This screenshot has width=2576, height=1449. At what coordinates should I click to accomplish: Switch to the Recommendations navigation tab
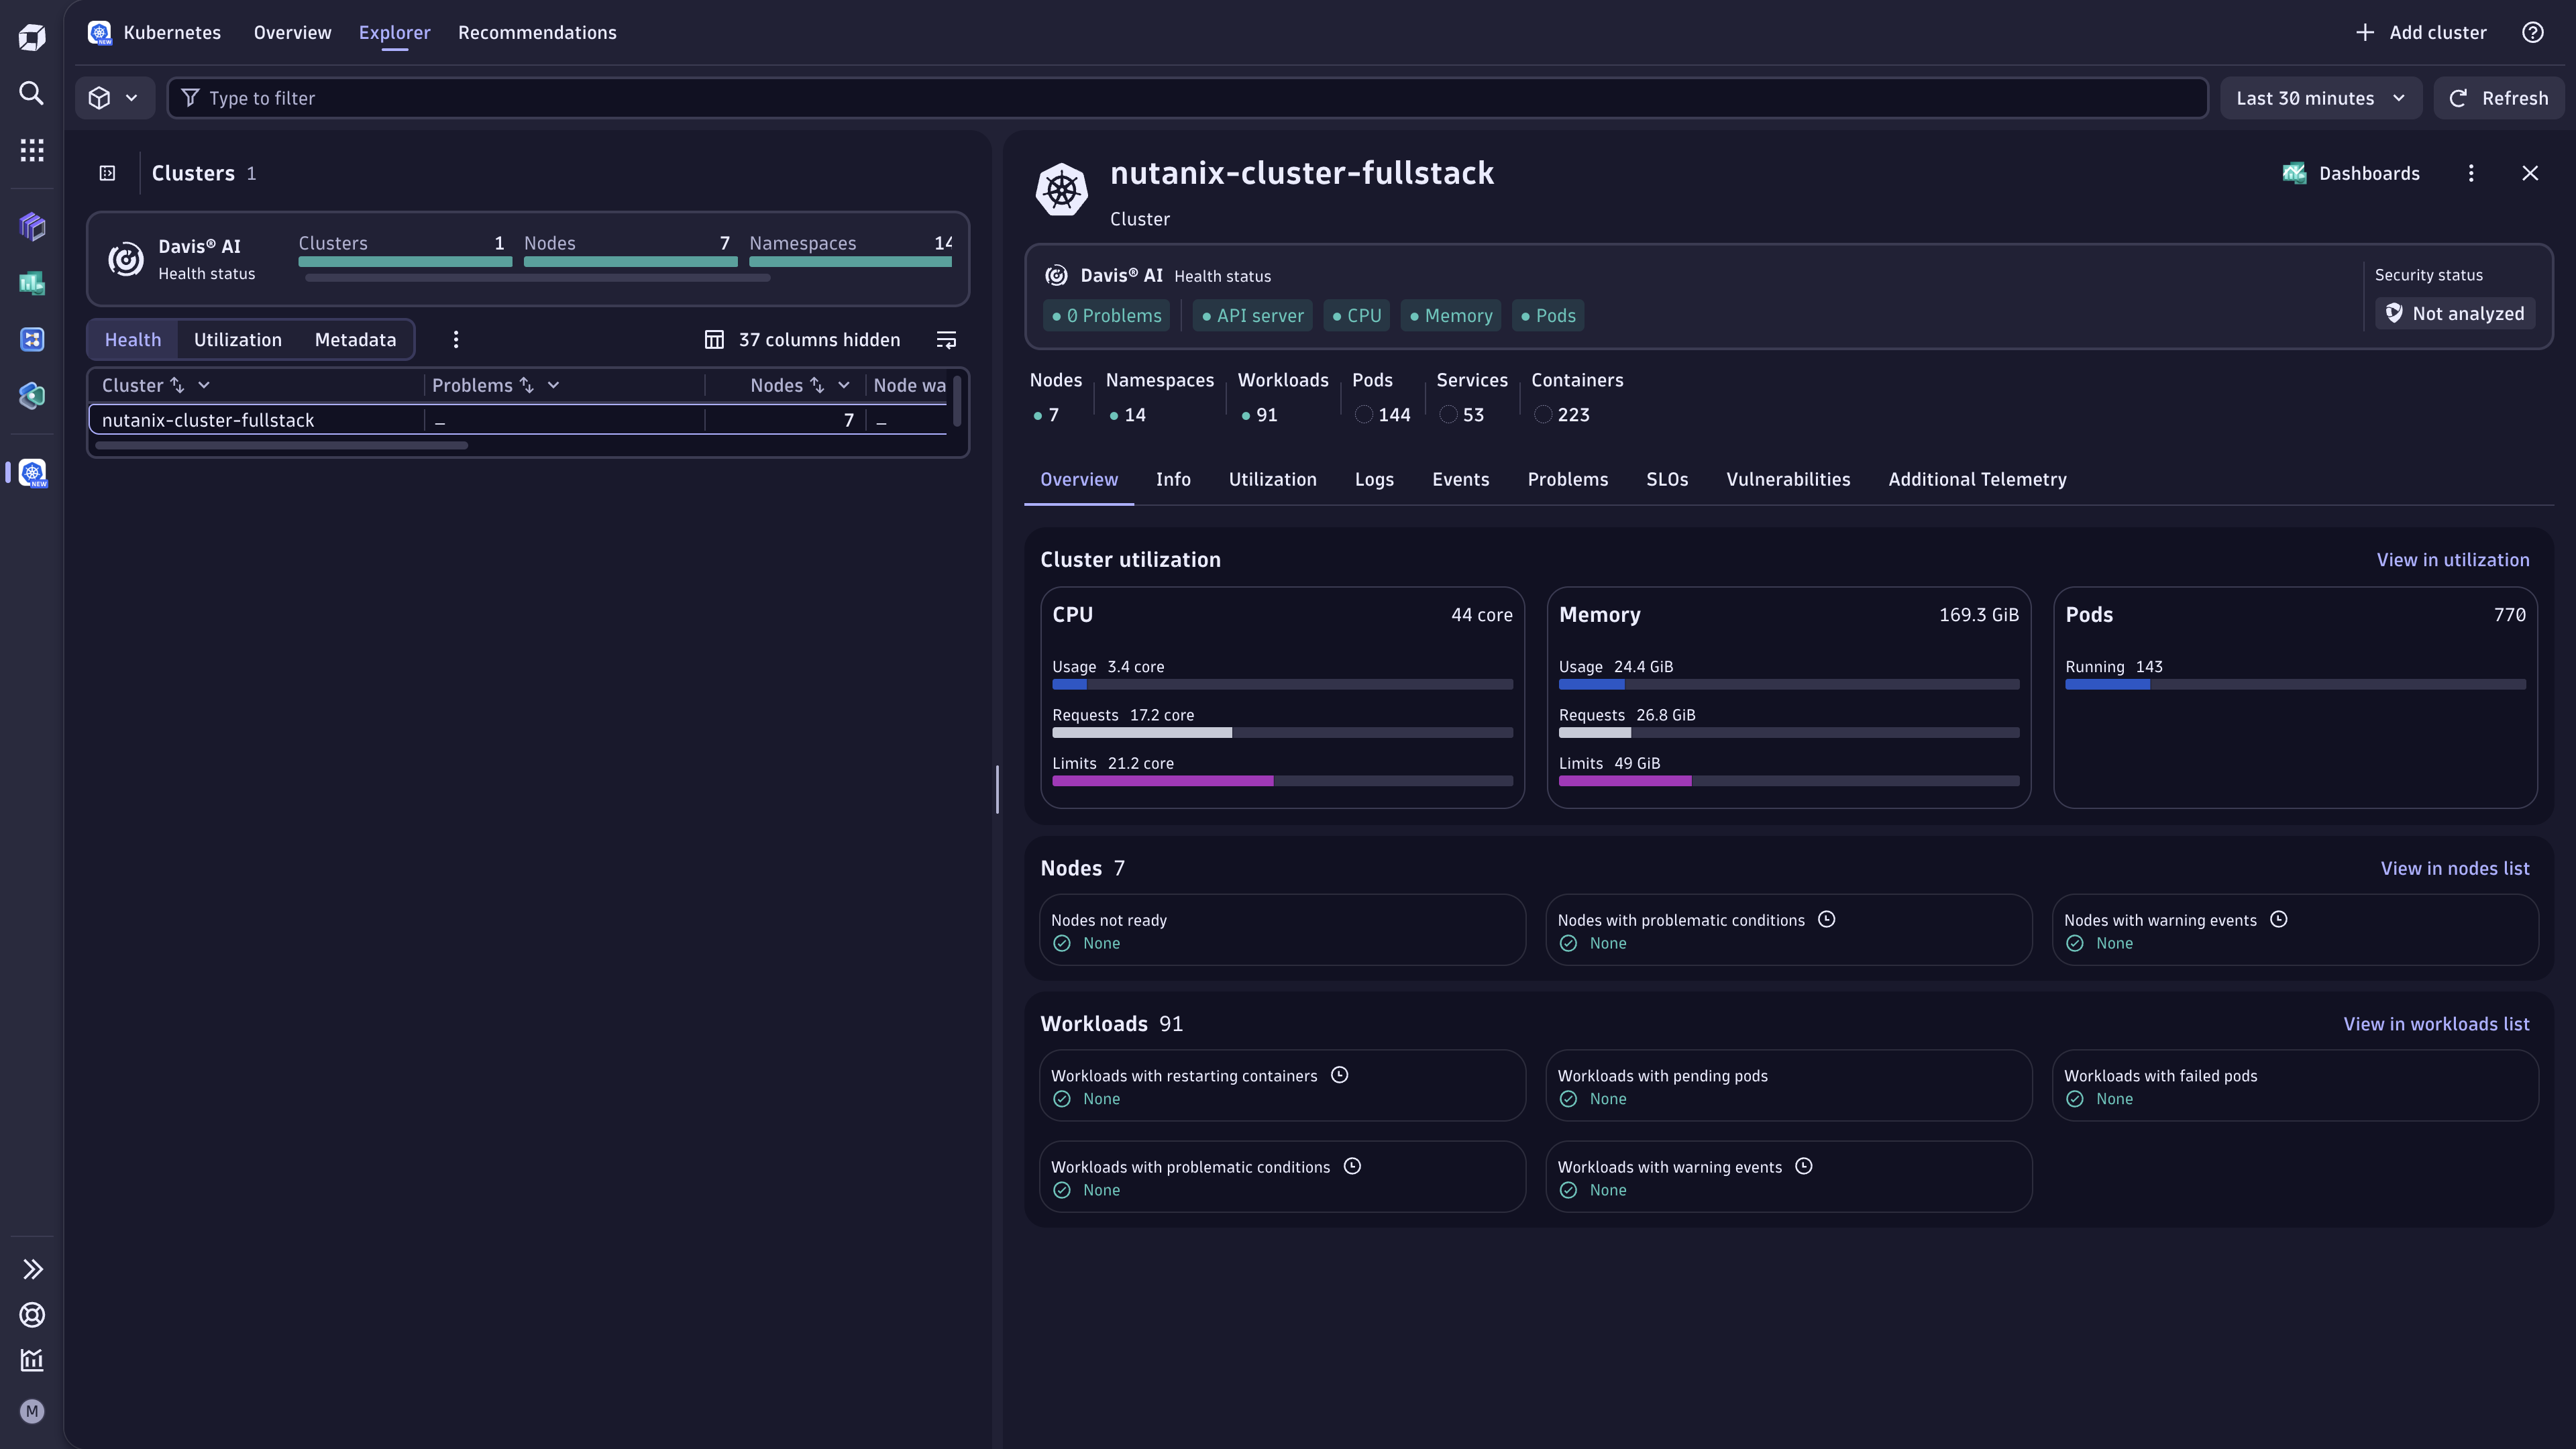(537, 33)
